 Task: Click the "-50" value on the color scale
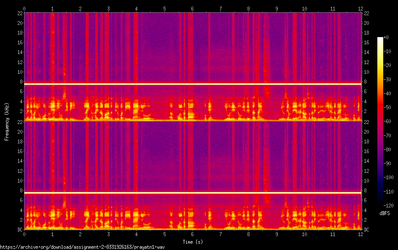(387, 108)
